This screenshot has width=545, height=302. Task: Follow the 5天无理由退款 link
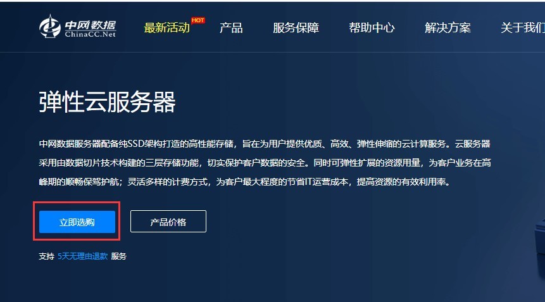pyautogui.click(x=83, y=256)
